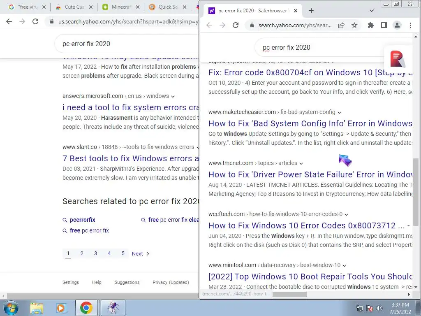Expand arrow next to tmcnet.com result

301,163
